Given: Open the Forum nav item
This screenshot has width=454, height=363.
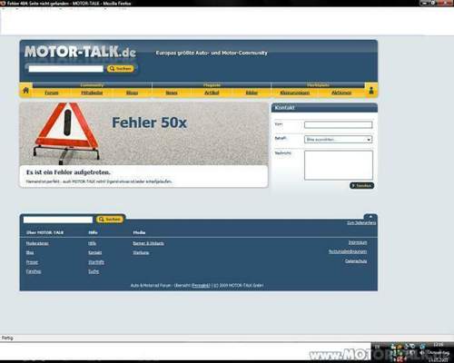Looking at the screenshot, I should coord(52,93).
